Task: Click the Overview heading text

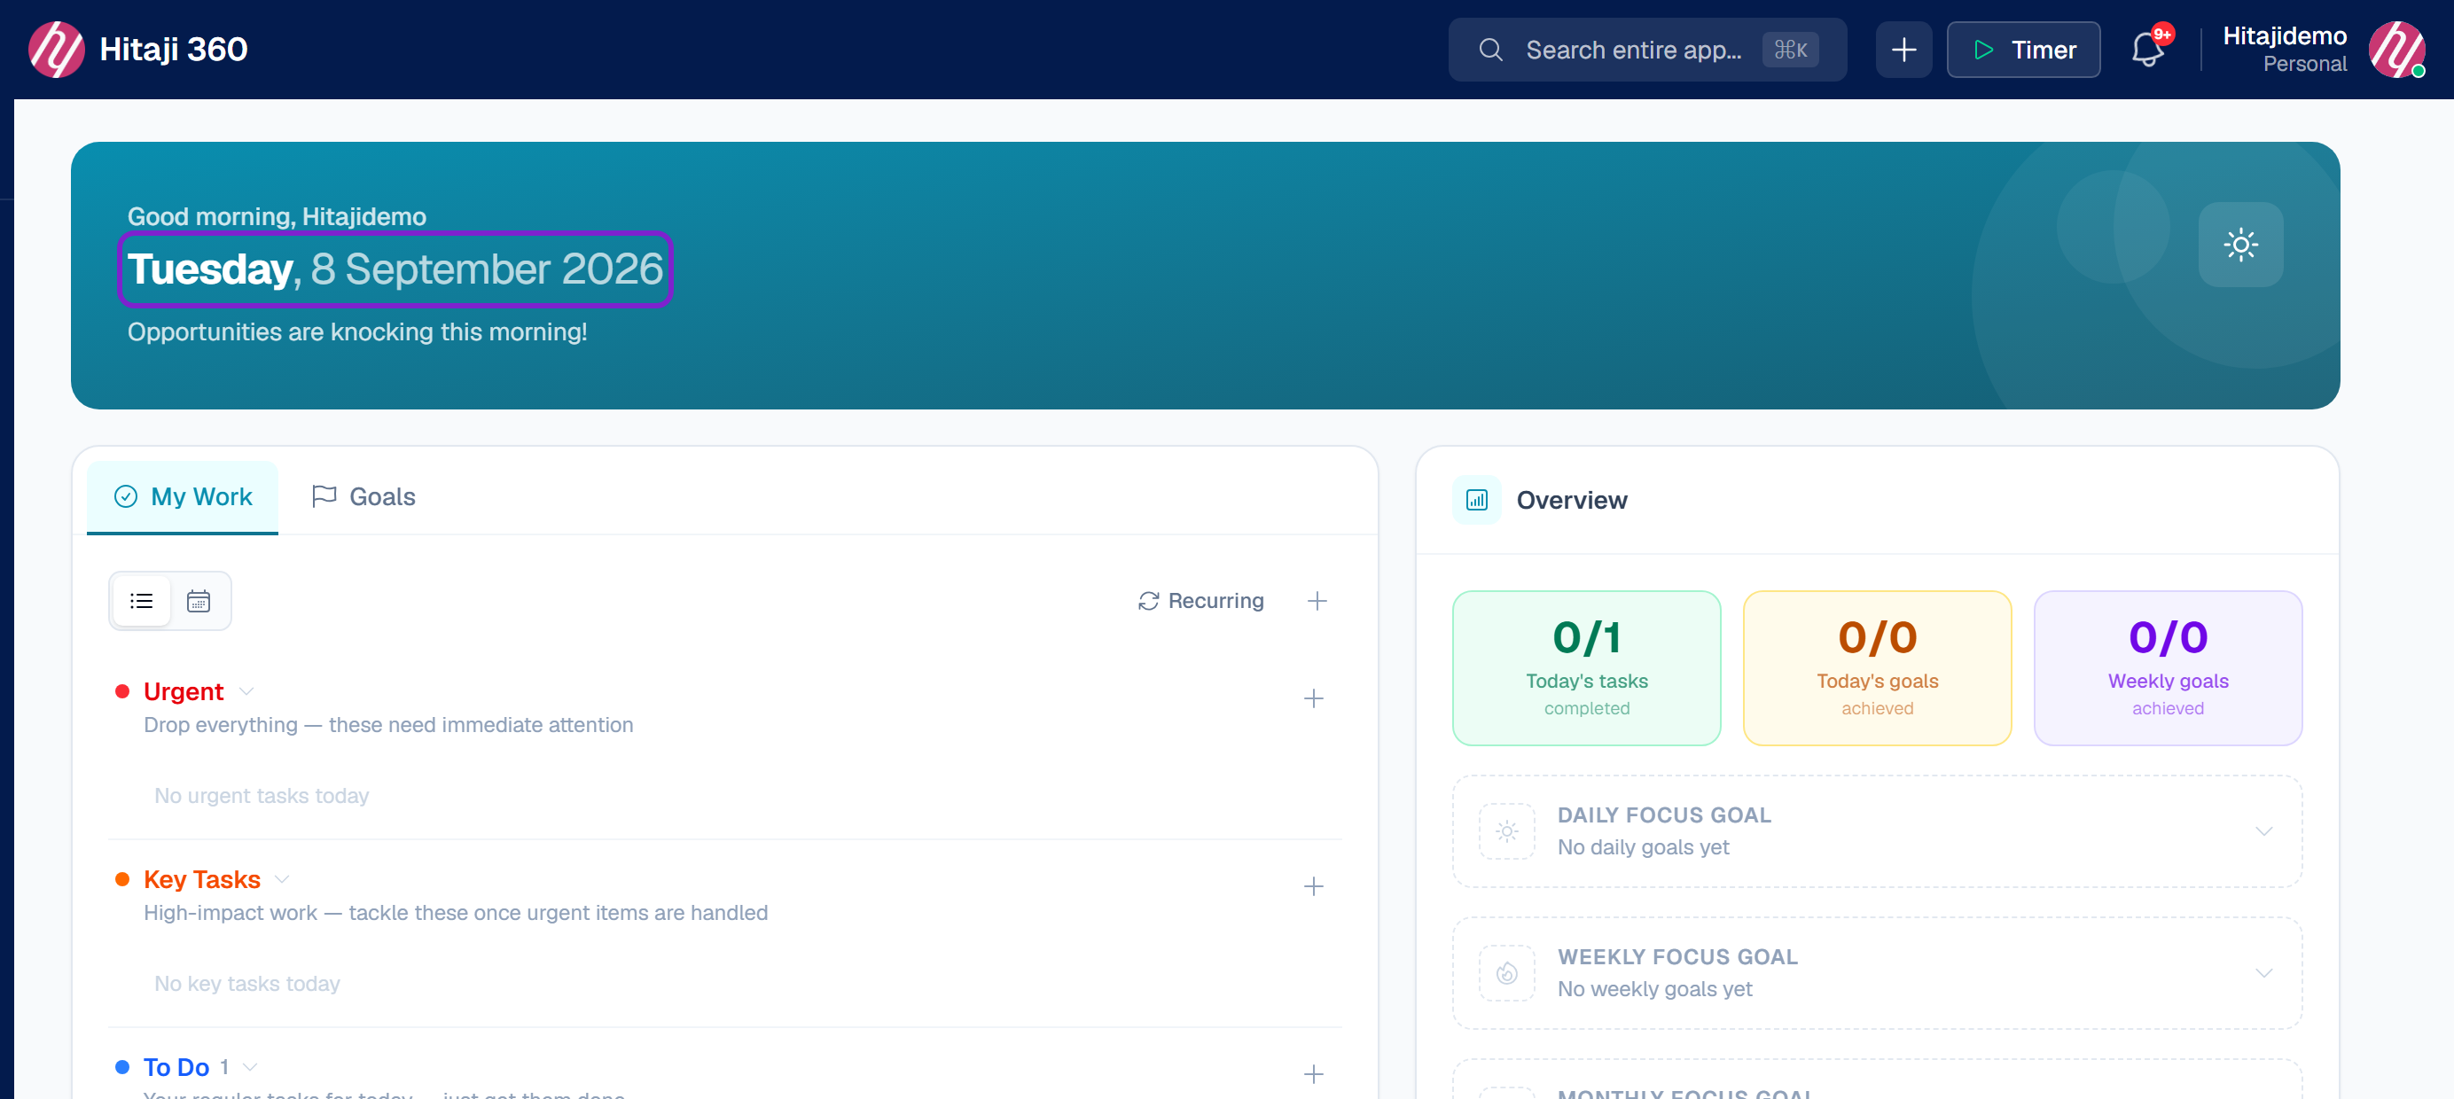Action: (x=1571, y=500)
